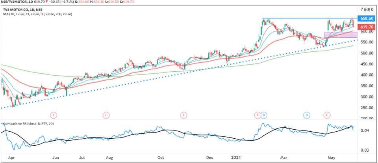Viewport: 378px width, 163px height.
Task: Click the earnings E marker just before Jun
Action: click(x=54, y=115)
